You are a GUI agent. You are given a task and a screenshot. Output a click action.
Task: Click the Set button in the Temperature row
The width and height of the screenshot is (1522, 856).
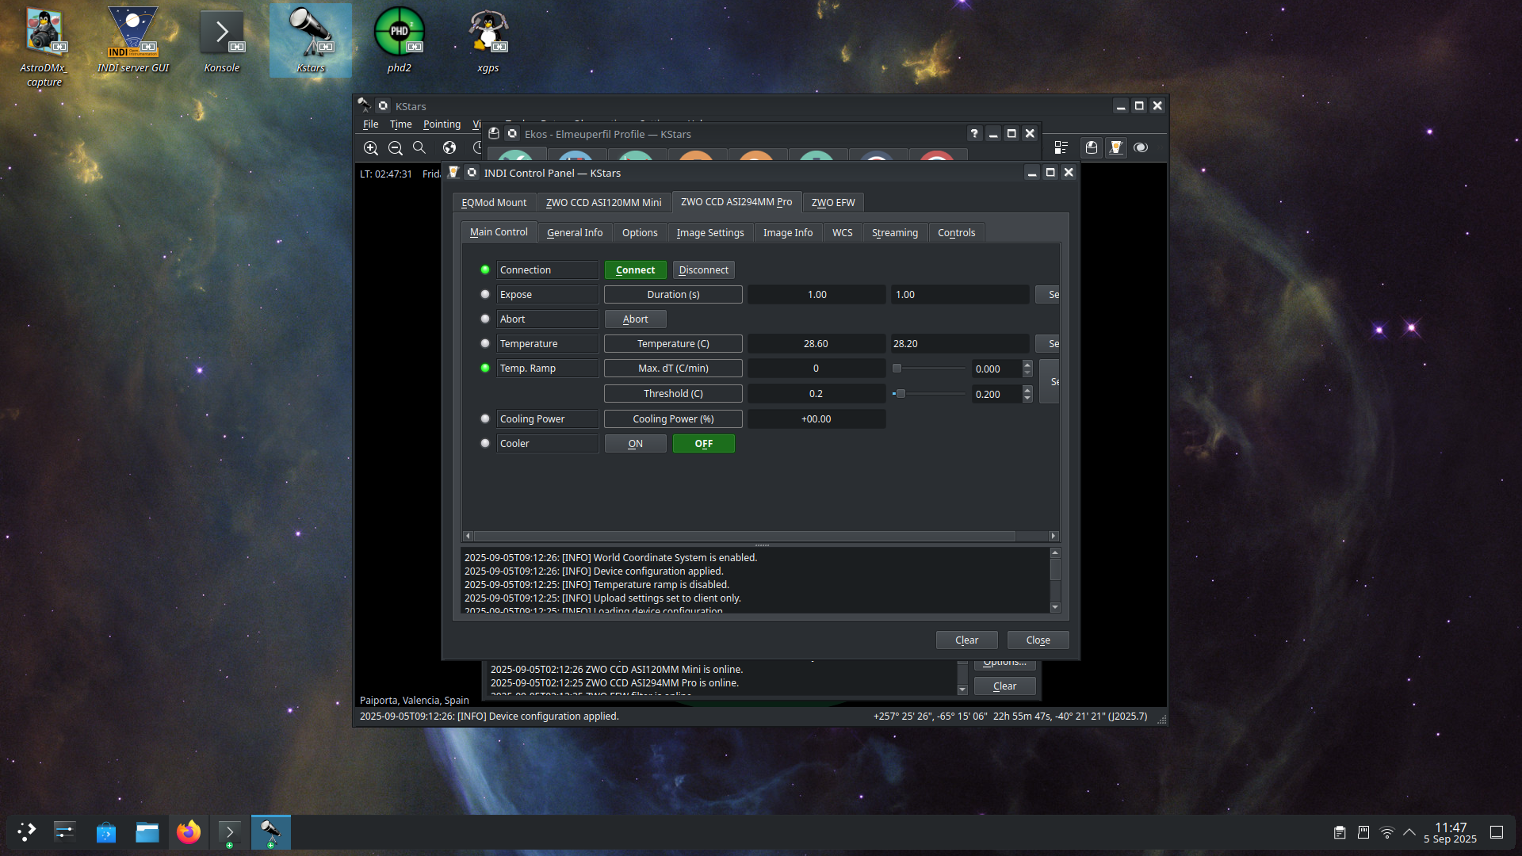(x=1048, y=343)
